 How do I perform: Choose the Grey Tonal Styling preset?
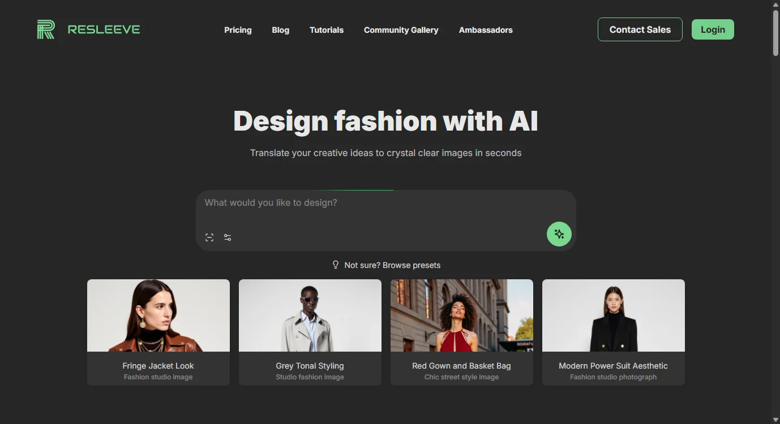click(310, 332)
